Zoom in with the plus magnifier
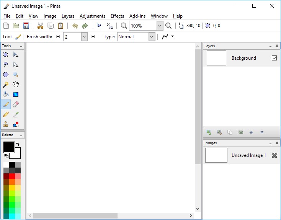The height and width of the screenshot is (220, 281). tap(168, 26)
